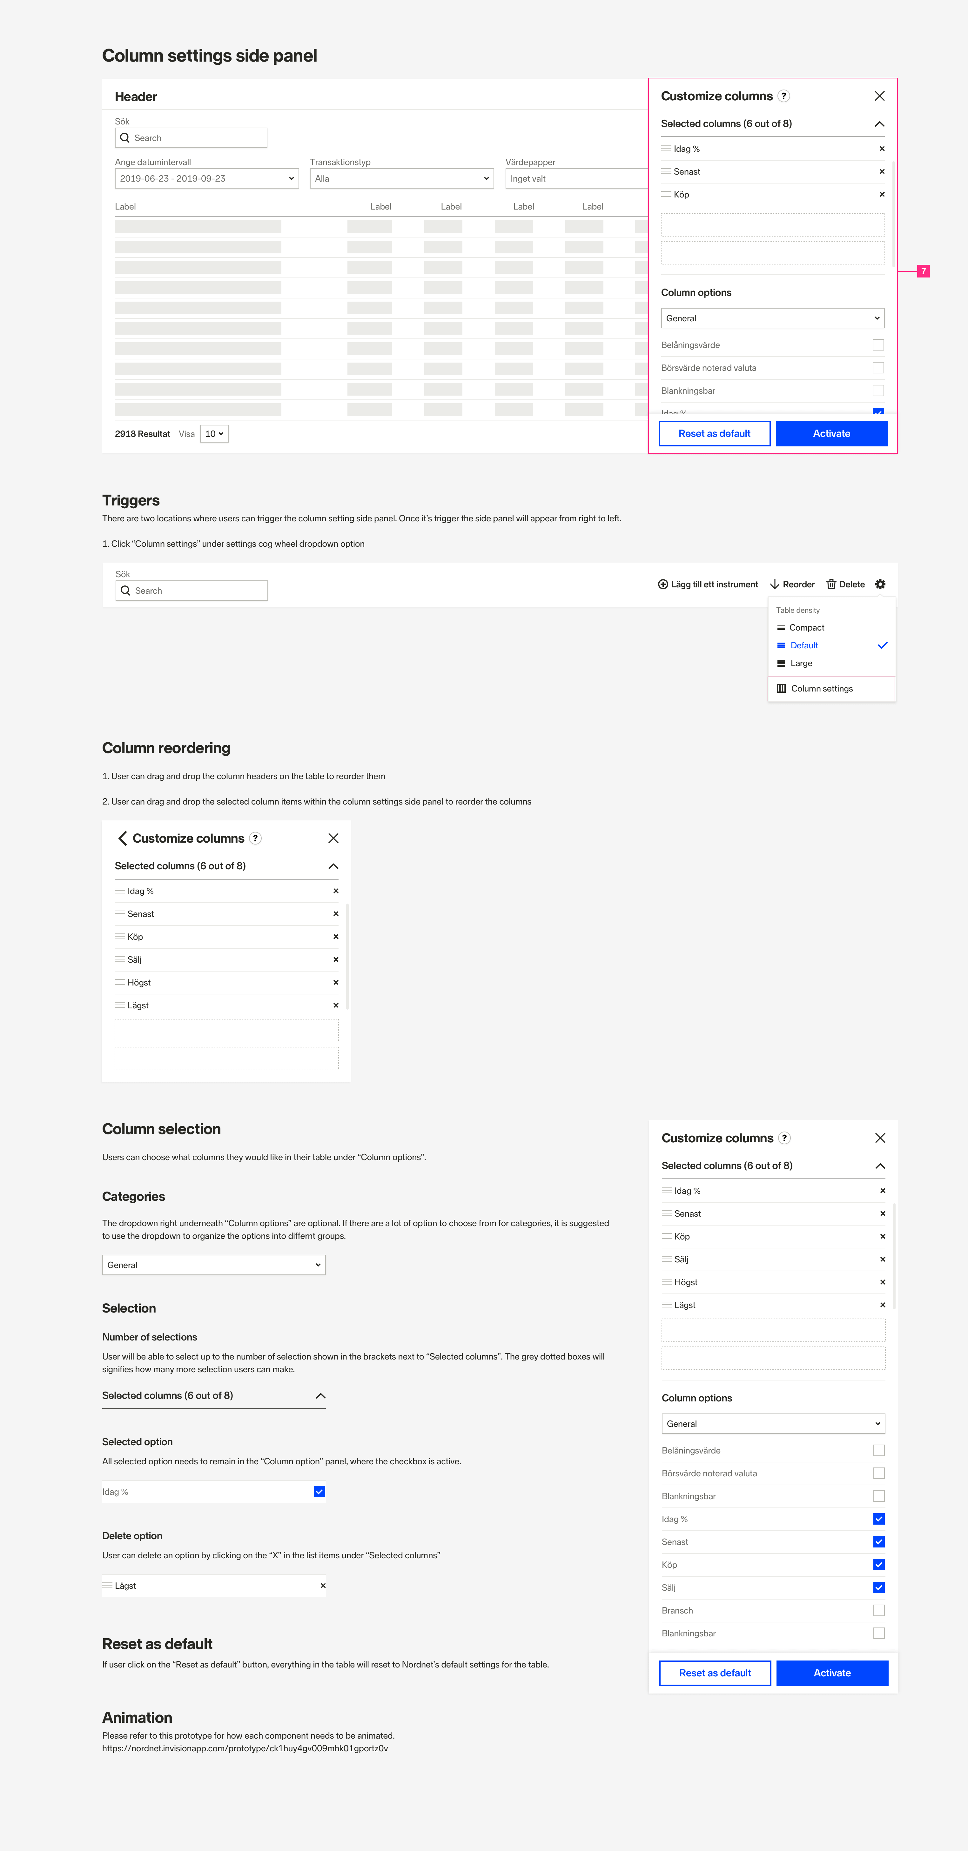
Task: Grab Sälj drag handle in bottom-right panel
Action: [667, 1260]
